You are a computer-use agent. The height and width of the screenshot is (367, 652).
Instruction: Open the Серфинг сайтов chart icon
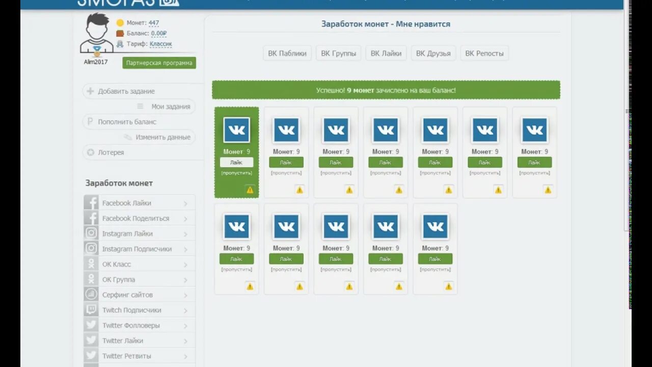click(91, 295)
